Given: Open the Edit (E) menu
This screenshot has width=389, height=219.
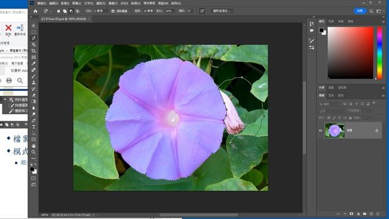Looking at the screenshot, I should coord(53,4).
